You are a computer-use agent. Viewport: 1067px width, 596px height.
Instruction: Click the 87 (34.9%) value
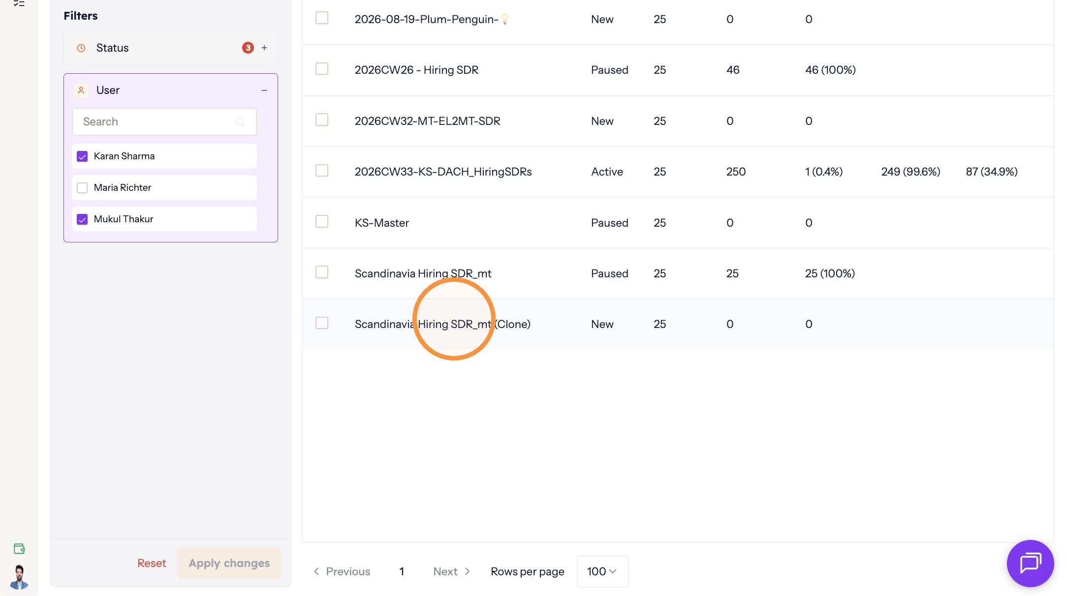click(992, 172)
